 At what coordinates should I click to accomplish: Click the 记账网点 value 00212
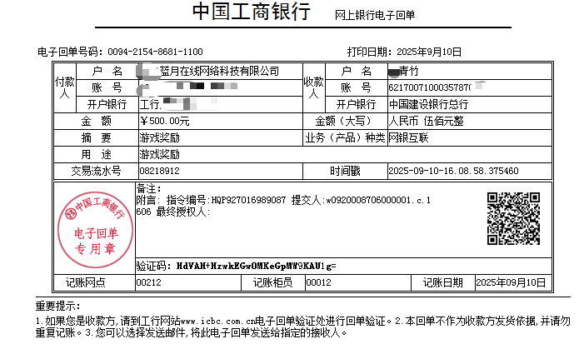click(148, 283)
